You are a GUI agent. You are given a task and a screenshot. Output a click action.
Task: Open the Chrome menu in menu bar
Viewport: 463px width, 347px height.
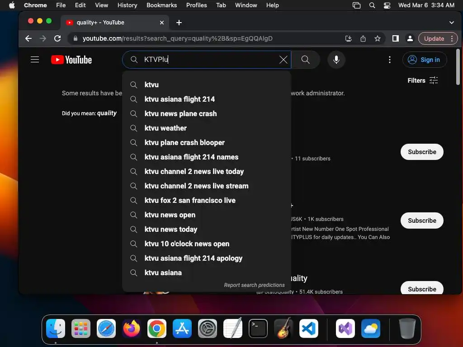[35, 5]
